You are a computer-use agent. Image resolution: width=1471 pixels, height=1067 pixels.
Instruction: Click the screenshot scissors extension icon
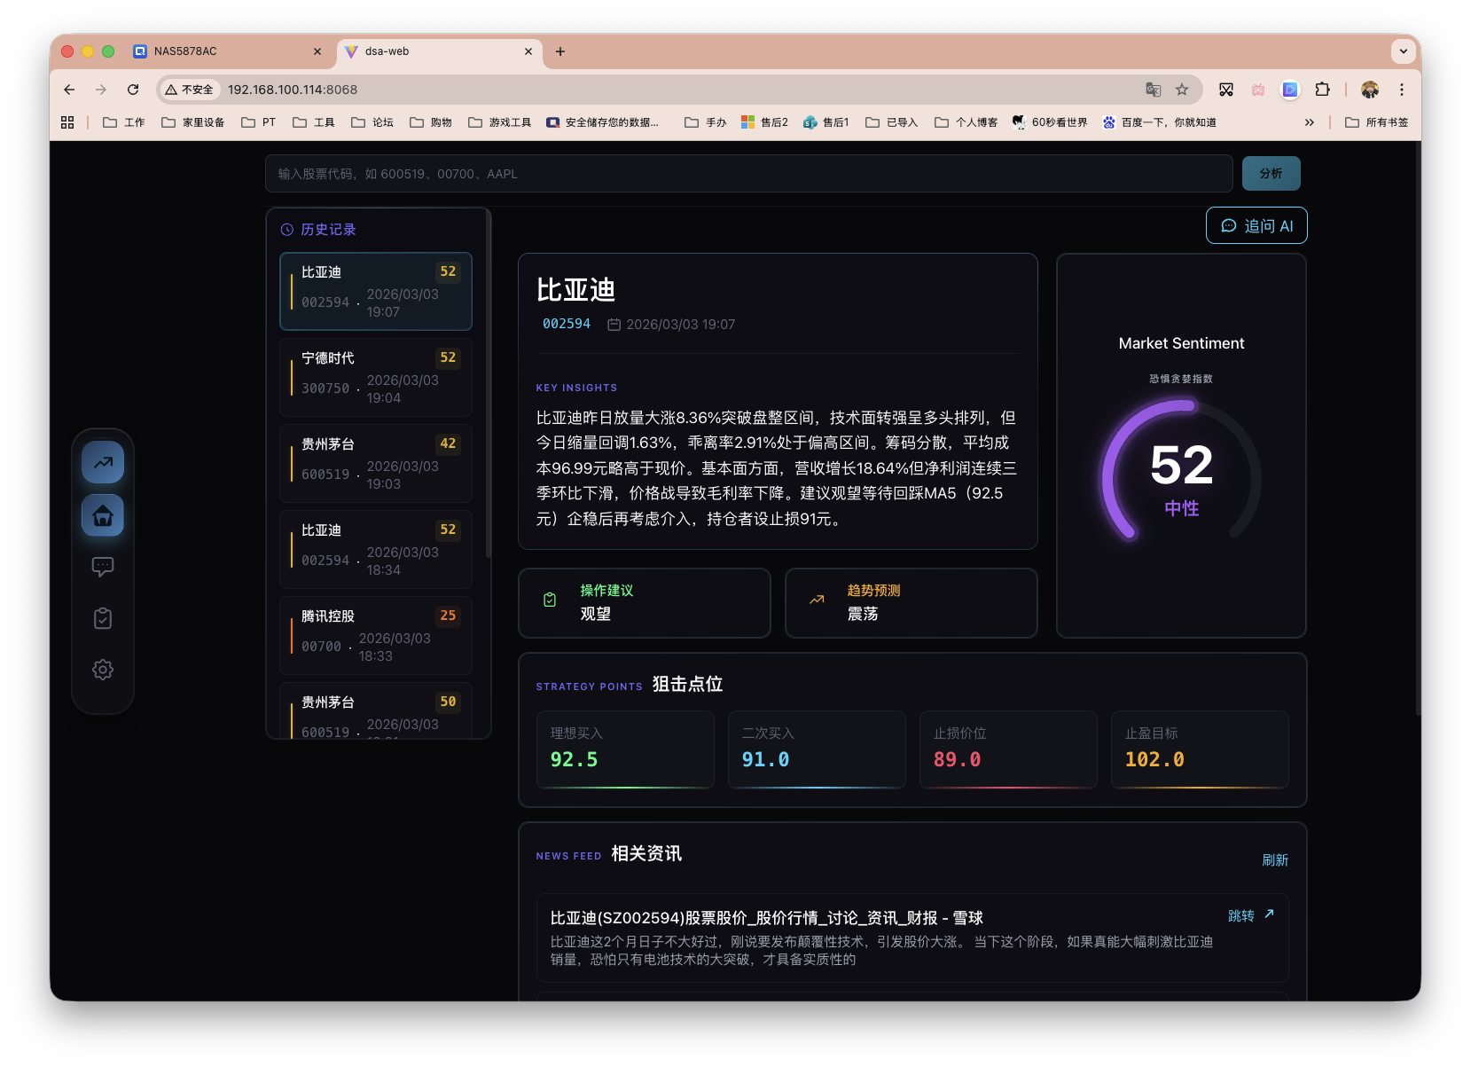pyautogui.click(x=1226, y=90)
